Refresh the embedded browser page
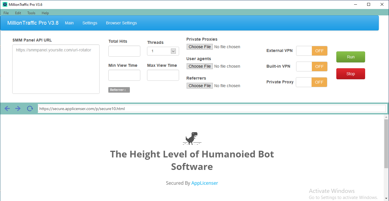 (29, 108)
